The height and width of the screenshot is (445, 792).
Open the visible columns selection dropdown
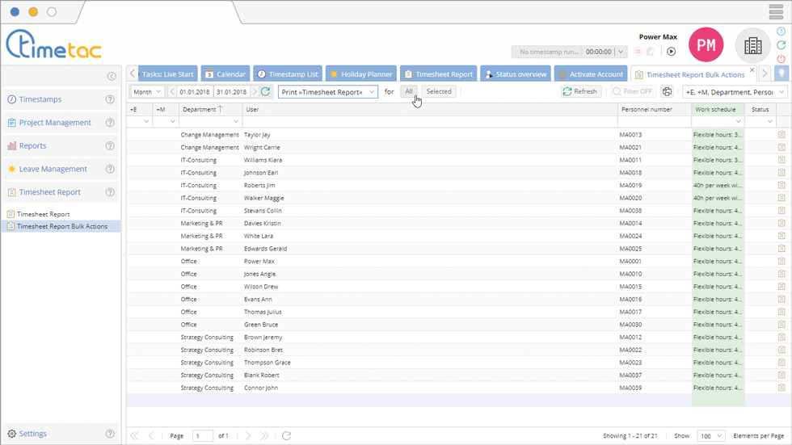tap(735, 92)
